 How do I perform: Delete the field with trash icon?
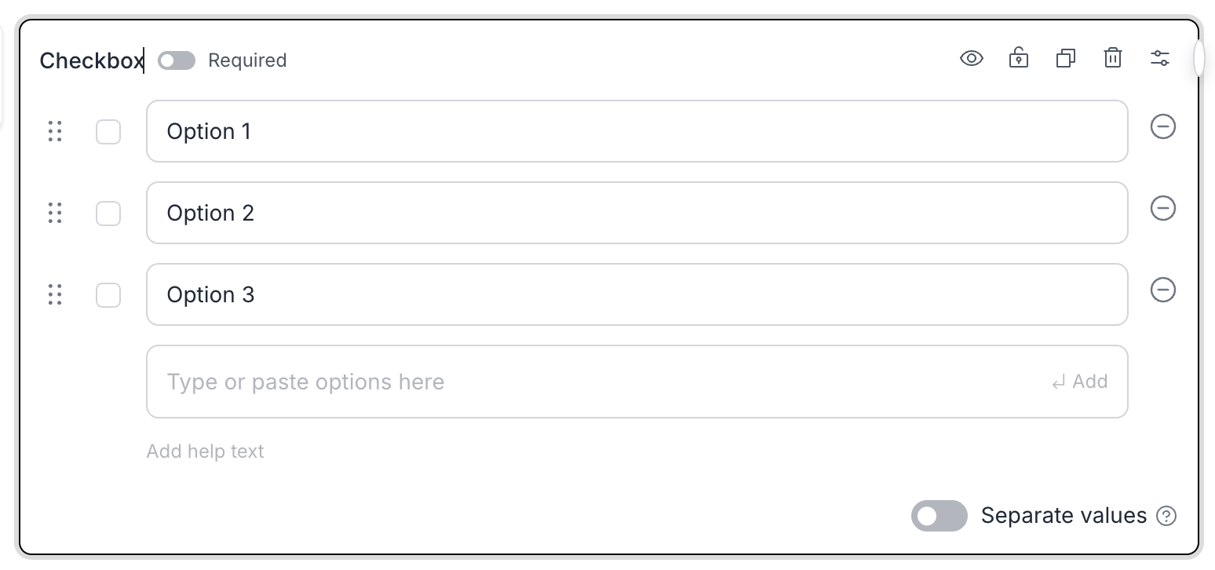coord(1113,59)
